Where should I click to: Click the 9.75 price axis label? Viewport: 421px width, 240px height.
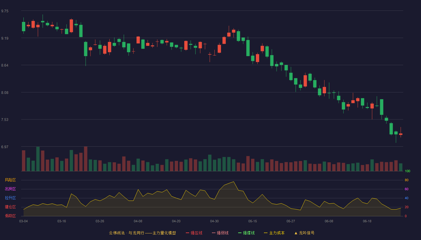pos(5,11)
